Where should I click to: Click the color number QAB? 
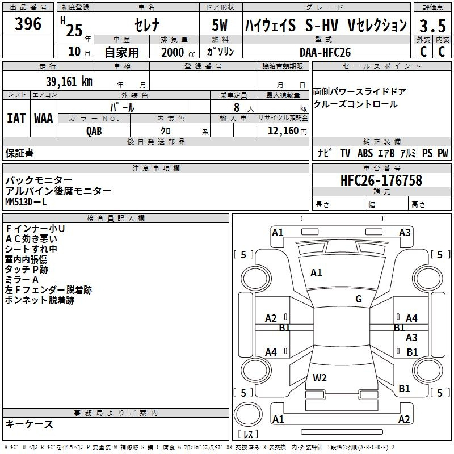click(x=94, y=131)
